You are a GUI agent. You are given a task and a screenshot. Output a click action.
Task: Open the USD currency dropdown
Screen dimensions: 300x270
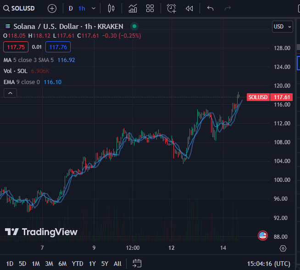(283, 27)
